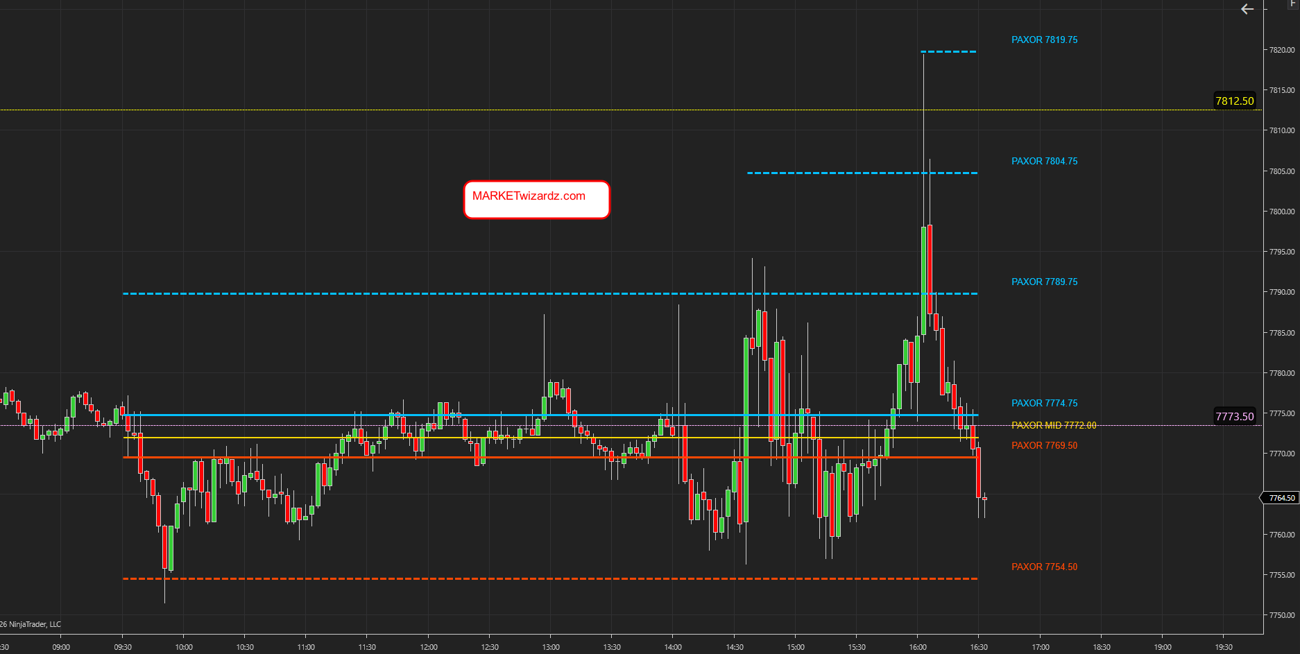This screenshot has height=654, width=1300.
Task: Click the 7780.00 price axis label
Action: [x=1282, y=373]
